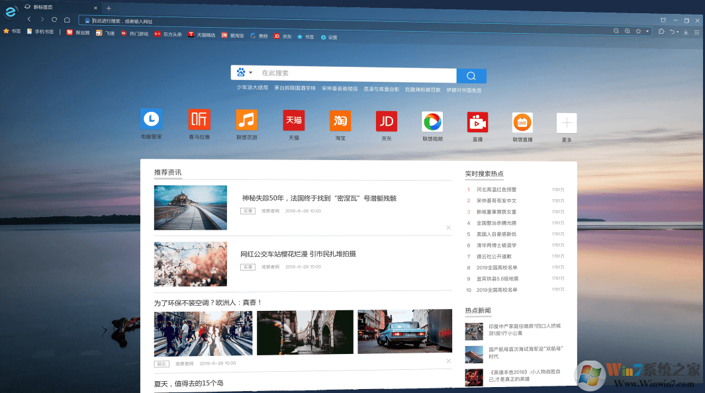The height and width of the screenshot is (393, 705).
Task: Open hot news 印度中产家庭住啥房
Action: pos(525,329)
